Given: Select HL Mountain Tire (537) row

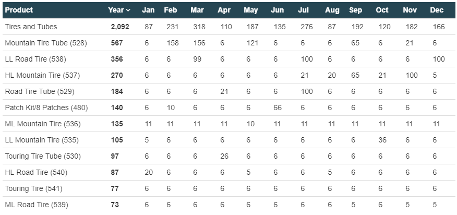Looking at the screenshot, I should tap(42, 75).
